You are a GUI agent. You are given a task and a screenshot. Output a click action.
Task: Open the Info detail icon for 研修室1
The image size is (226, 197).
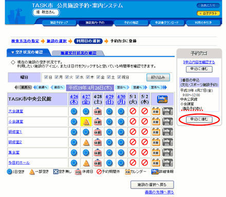[x=167, y=132]
